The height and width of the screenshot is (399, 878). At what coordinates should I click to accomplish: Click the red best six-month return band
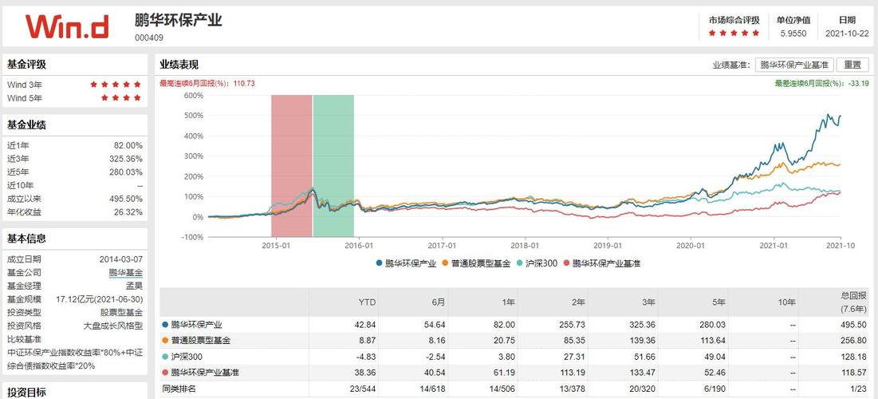click(x=291, y=166)
